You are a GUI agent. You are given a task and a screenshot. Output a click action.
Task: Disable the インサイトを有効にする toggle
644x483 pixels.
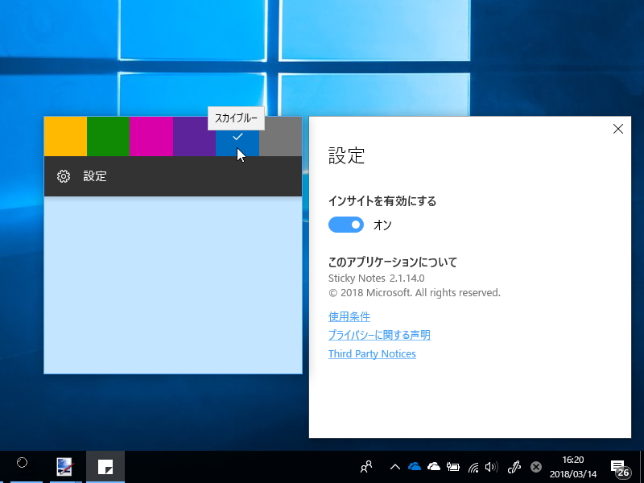coord(346,225)
